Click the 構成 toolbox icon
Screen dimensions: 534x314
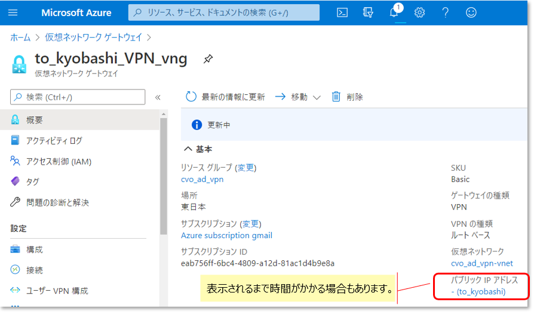pos(15,250)
